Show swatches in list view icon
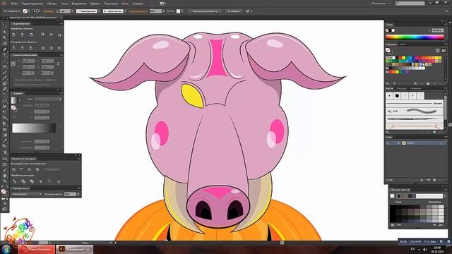452x254 pixels. (x=438, y=51)
